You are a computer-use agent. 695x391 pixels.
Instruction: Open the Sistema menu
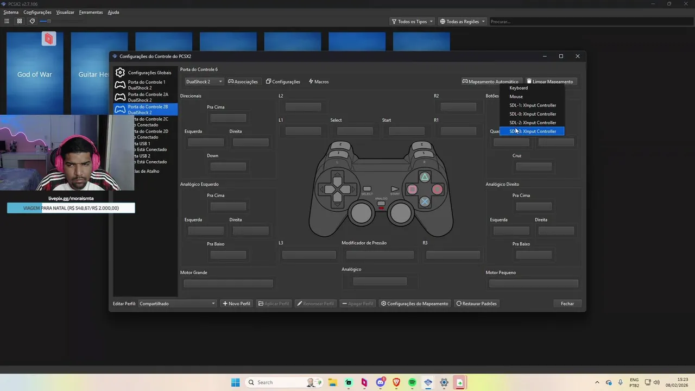[11, 12]
